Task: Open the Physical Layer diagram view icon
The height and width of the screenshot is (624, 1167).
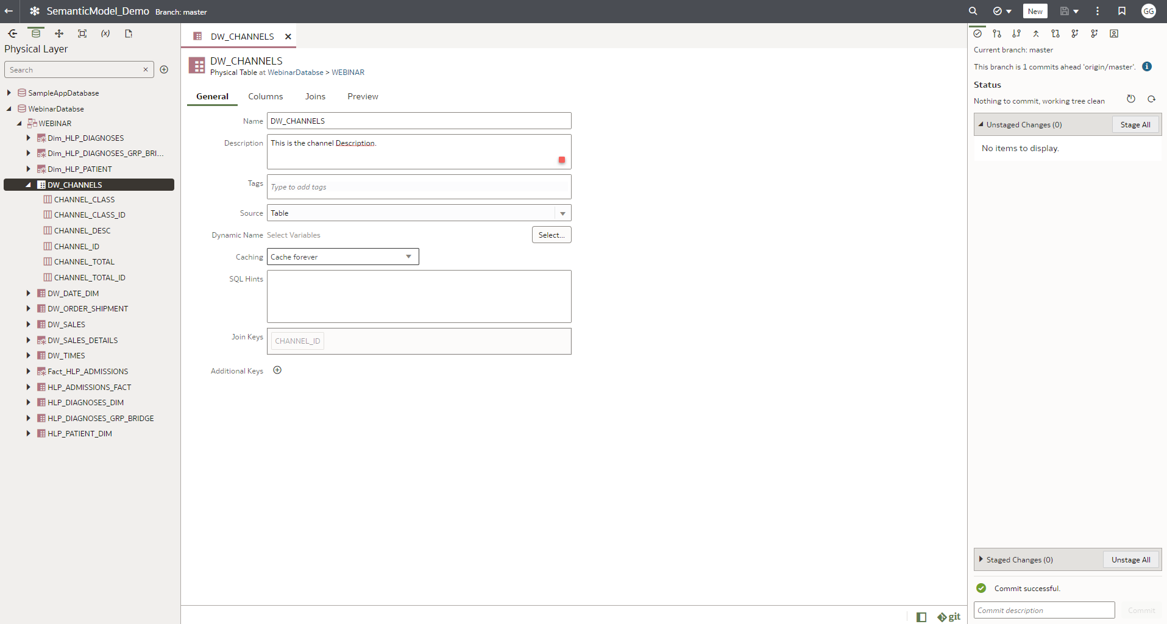Action: coord(59,34)
